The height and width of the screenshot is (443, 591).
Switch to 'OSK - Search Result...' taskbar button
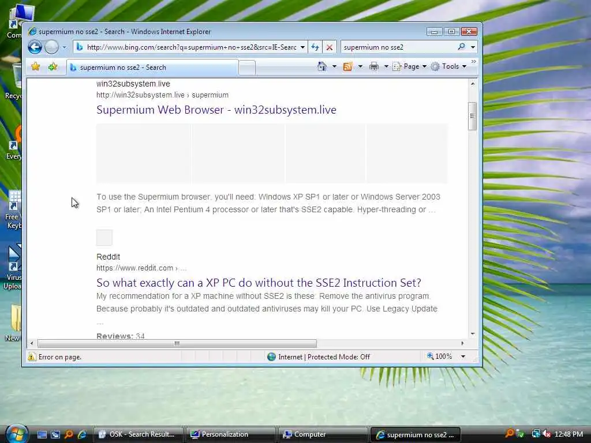[138, 434]
